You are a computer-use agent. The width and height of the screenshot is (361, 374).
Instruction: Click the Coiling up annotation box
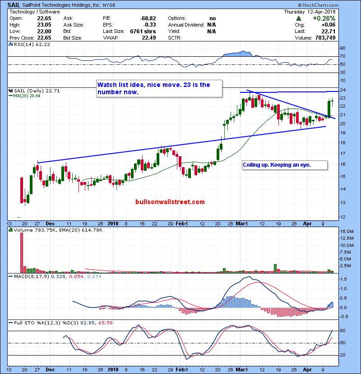(x=285, y=165)
